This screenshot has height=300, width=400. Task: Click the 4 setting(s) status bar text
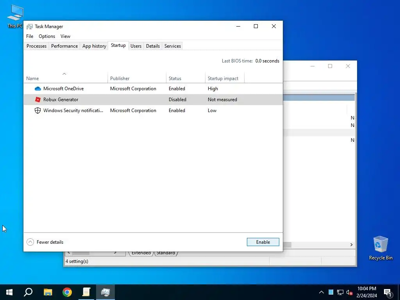point(77,261)
